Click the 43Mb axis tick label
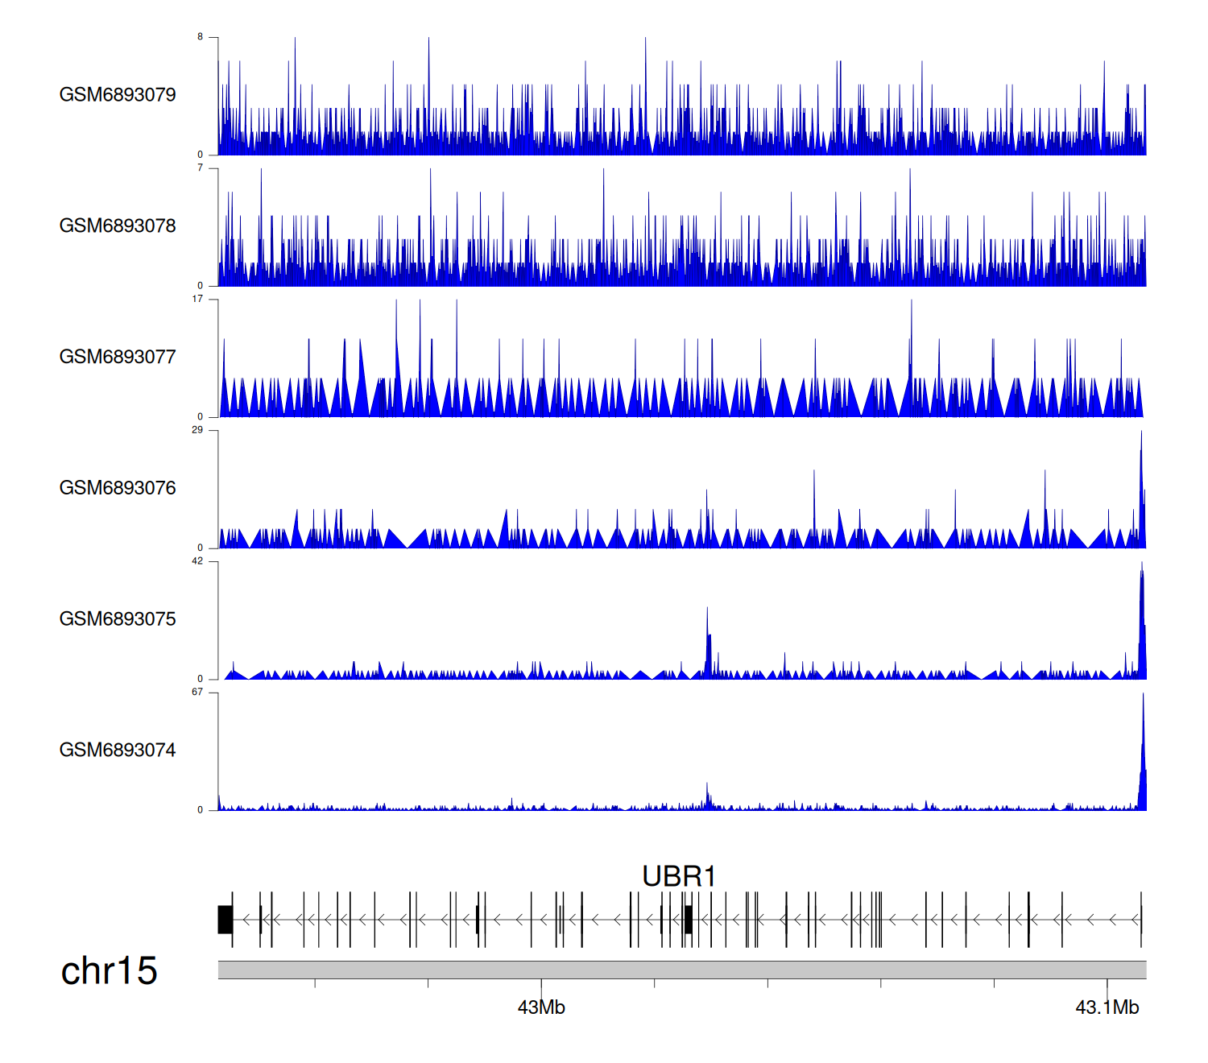Screen dimensions: 1208x1063 point(541,1007)
